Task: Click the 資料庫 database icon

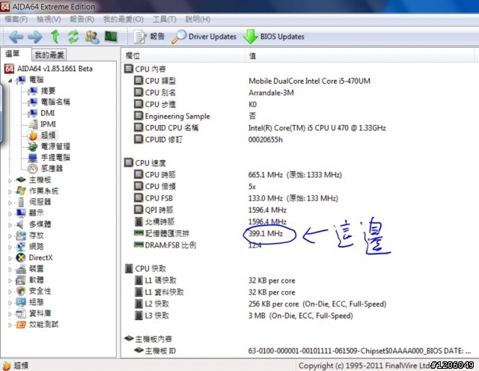Action: pyautogui.click(x=21, y=313)
